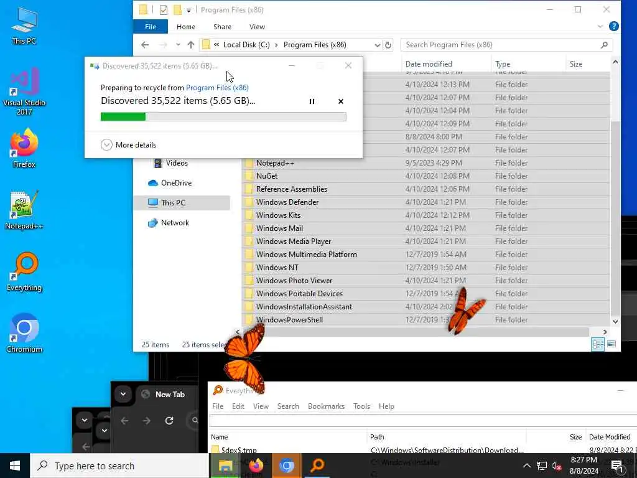Viewport: 637px width, 478px height.
Task: Click network status tray icon
Action: pyautogui.click(x=542, y=466)
